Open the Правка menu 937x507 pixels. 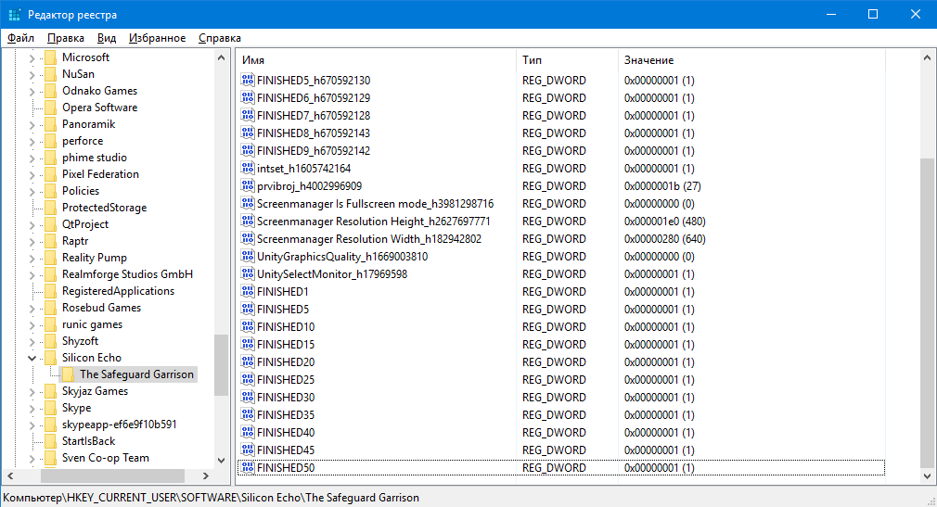click(x=66, y=38)
